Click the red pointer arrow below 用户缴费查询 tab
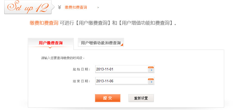 coord(50,47)
